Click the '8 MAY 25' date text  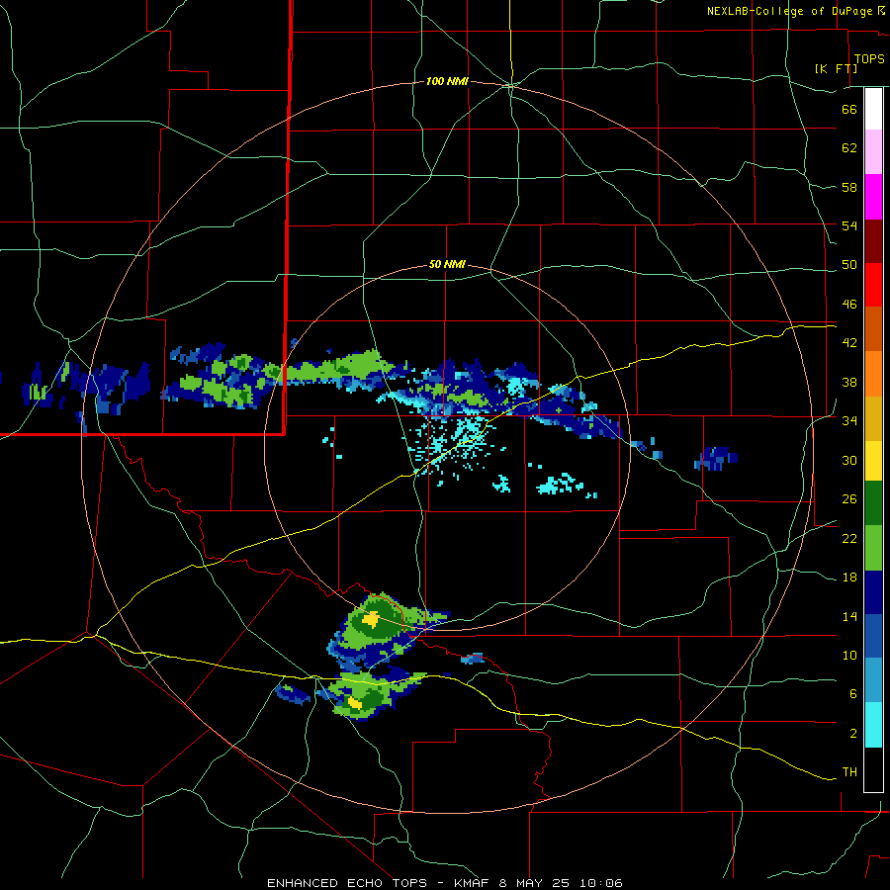pos(536,883)
